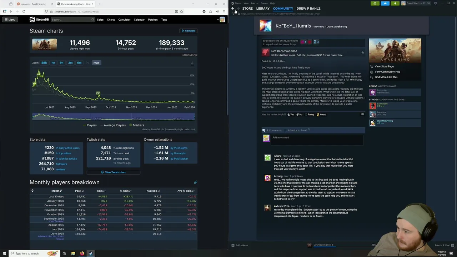Open SteamDB Menu button
This screenshot has height=257, width=457.
pyautogui.click(x=10, y=20)
